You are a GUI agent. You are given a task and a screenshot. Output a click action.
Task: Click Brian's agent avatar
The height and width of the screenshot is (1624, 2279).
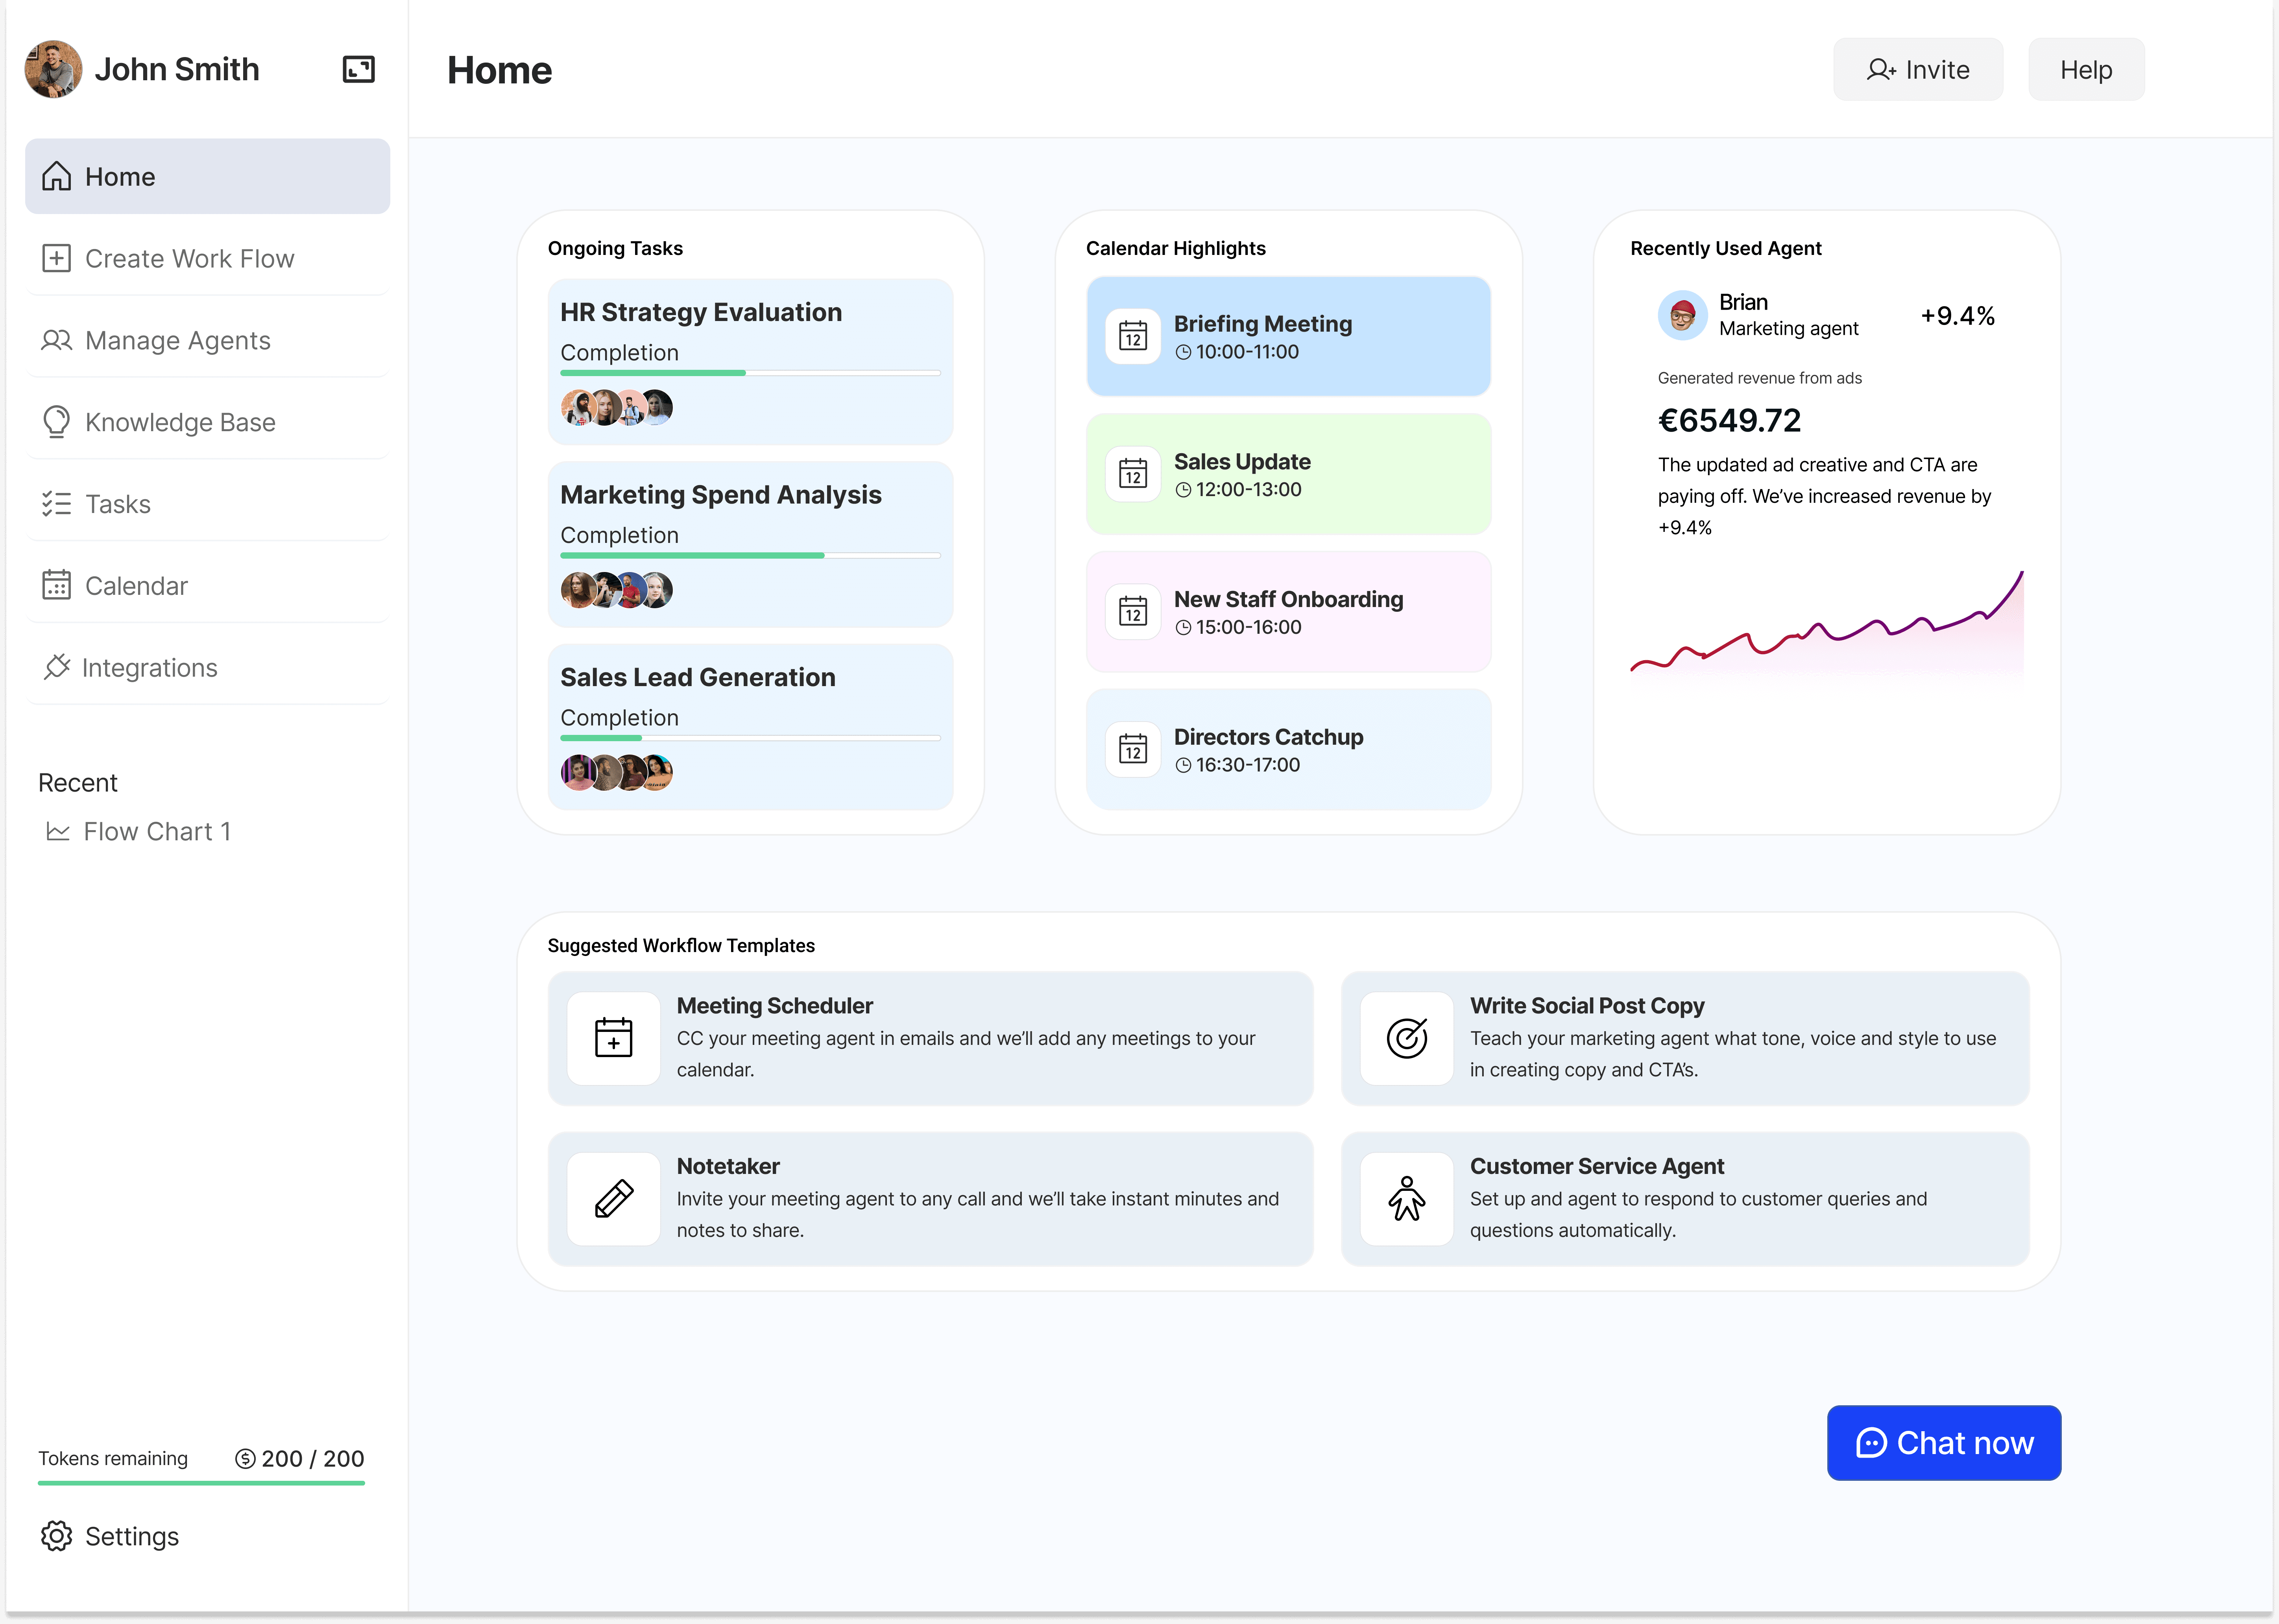tap(1683, 315)
